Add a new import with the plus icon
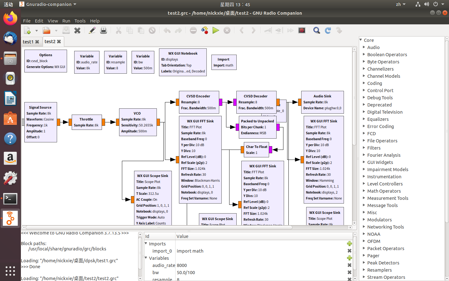 pos(350,244)
